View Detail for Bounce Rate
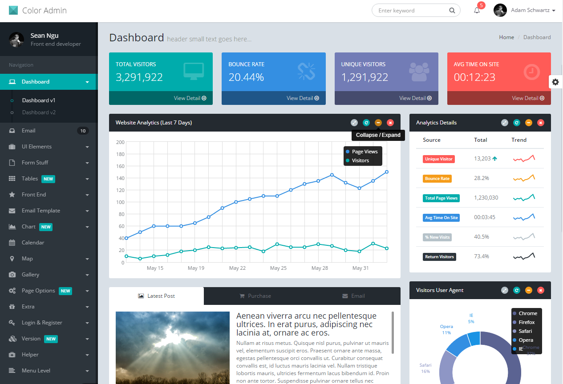This screenshot has width=563, height=384. 303,98
